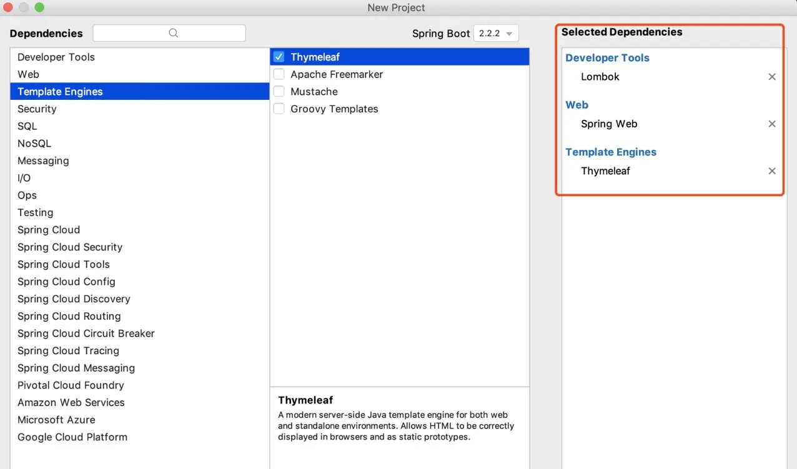Viewport: 797px width, 469px height.
Task: Select the Template Engines category
Action: 140,92
